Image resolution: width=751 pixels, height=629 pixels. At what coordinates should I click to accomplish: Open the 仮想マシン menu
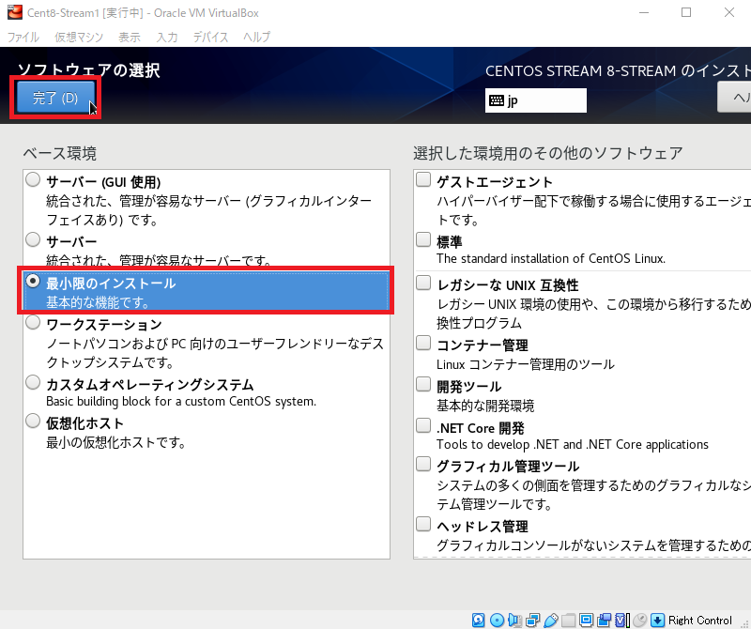click(79, 37)
